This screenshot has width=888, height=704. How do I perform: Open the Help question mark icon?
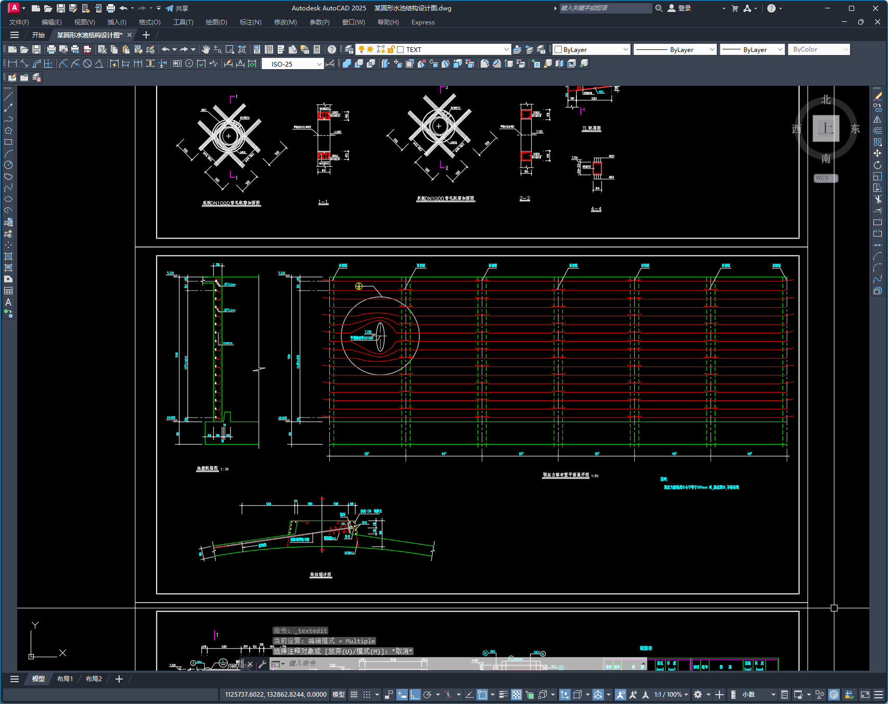332,49
